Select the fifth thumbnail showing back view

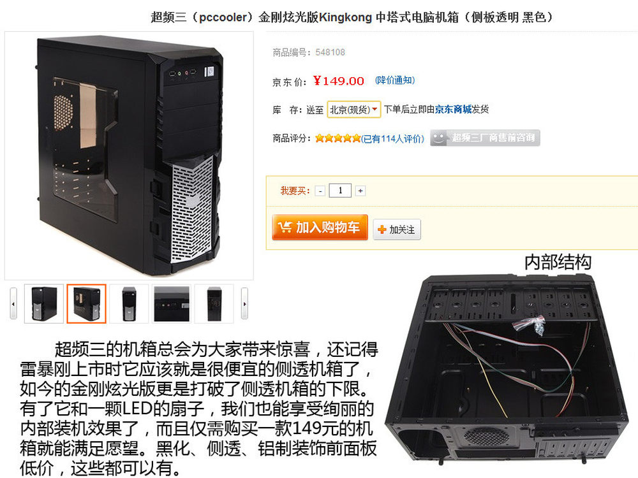214,303
